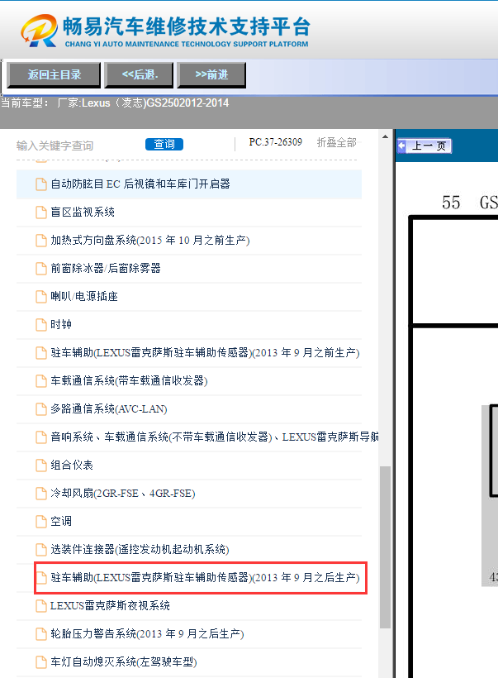The image size is (498, 678).
Task: Click document icon beside 空调
Action: pos(41,522)
